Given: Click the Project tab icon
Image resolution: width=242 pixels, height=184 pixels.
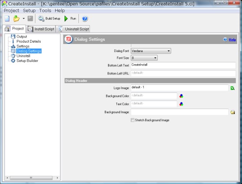Looking at the screenshot, I should click(8, 29).
